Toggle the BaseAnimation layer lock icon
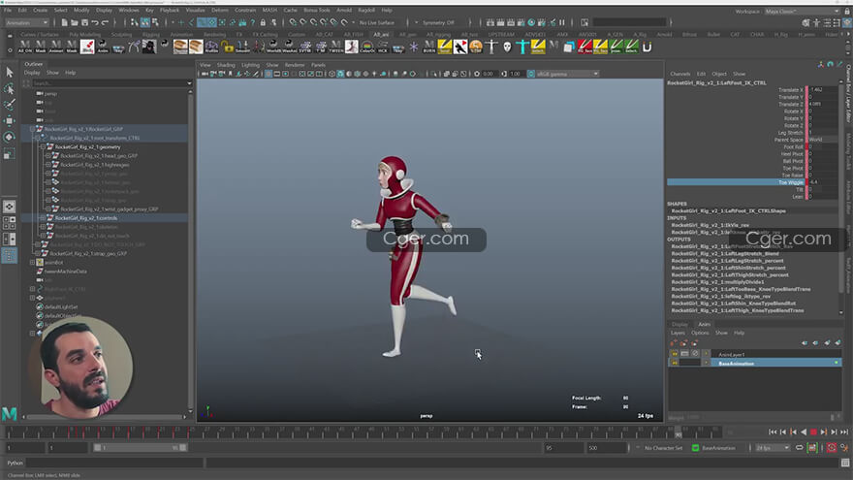This screenshot has width=853, height=480. [x=675, y=363]
